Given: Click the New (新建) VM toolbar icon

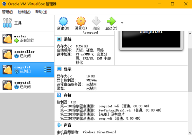Looking at the screenshot, I should 63,21.
